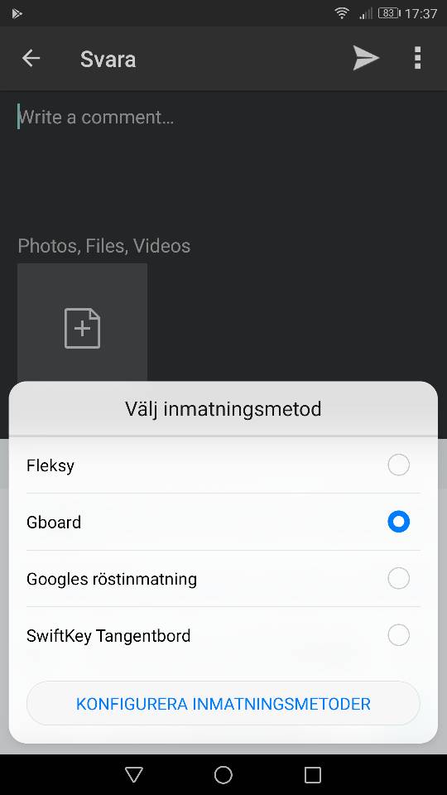Choose the Googles röstinmatning label
Screen dimensions: 447x795
point(112,579)
